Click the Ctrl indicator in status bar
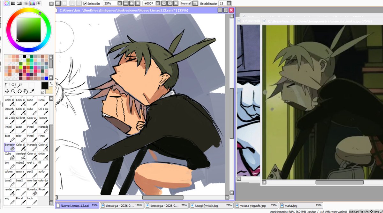This screenshot has height=213, width=383. coord(356,211)
